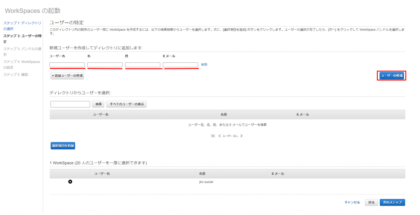Click the 1 WorkSpace selection count text
Image resolution: width=420 pixels, height=215 pixels.
(98, 163)
